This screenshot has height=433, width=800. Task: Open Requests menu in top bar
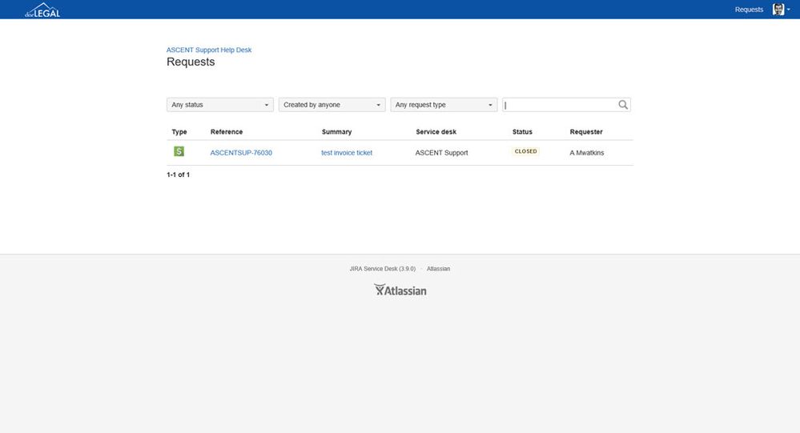point(749,10)
